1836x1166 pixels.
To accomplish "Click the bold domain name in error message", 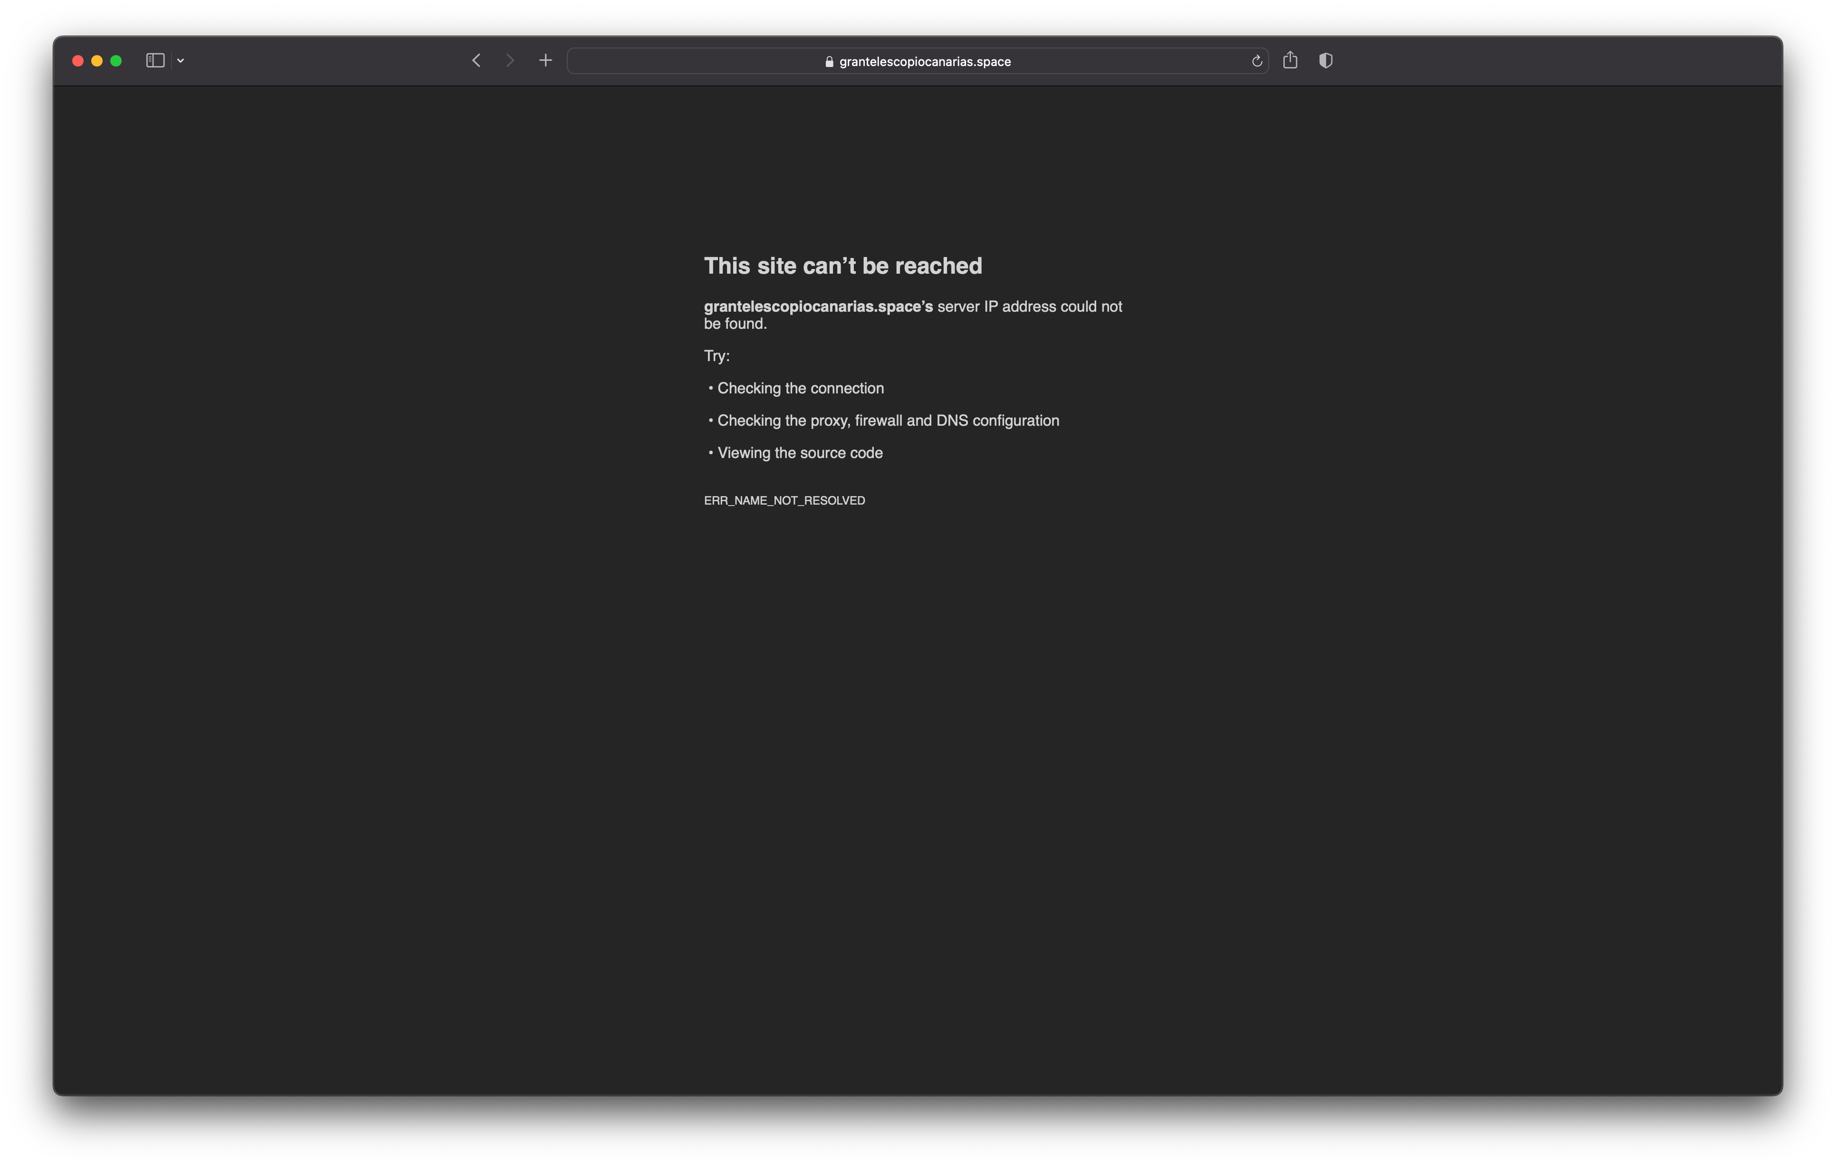I will click(x=817, y=306).
